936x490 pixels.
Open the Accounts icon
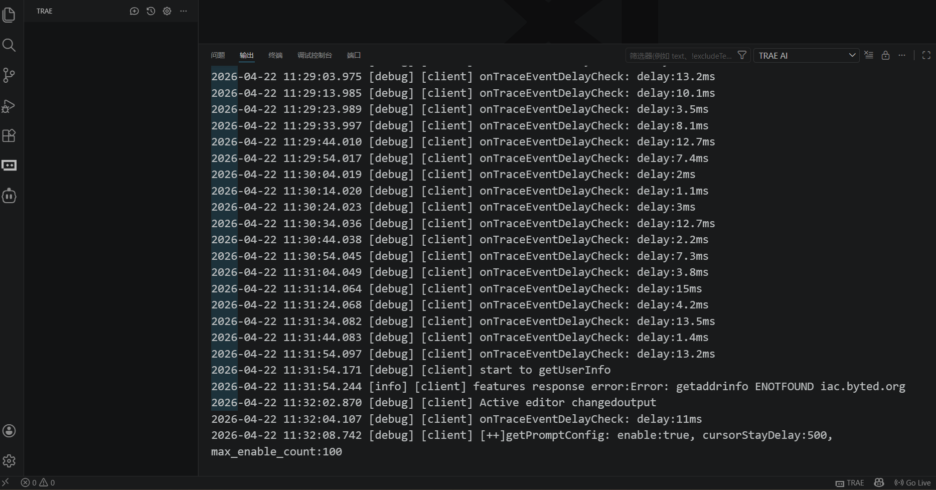9,431
